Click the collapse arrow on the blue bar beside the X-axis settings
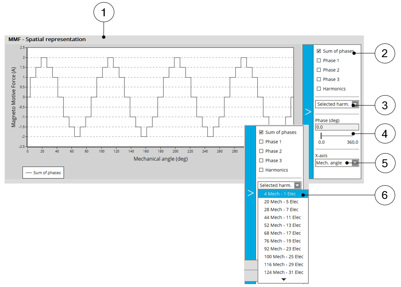 308,112
